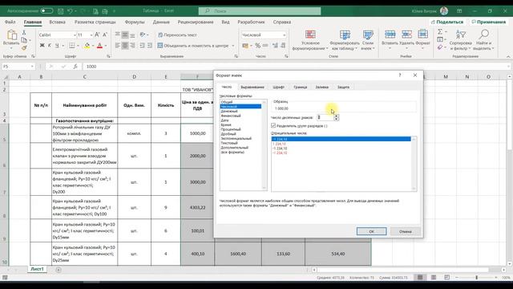
Task: Click the Cut scissors icon
Action: click(x=24, y=32)
